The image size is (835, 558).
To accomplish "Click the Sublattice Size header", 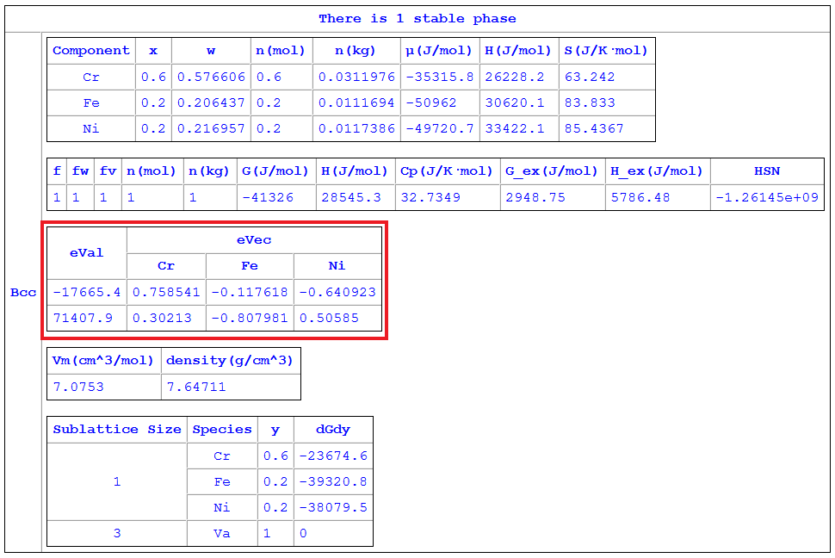I will [117, 430].
